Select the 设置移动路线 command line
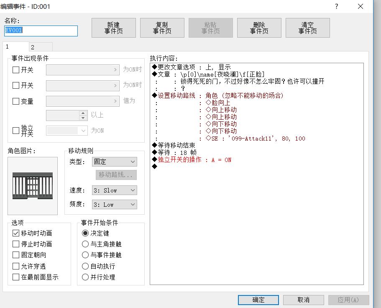Screen dimensions: 381x308 [218, 95]
